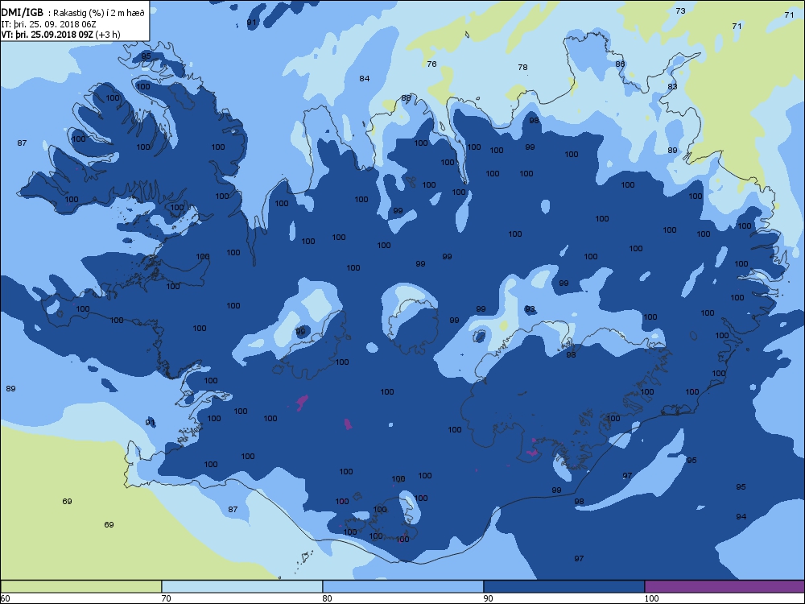Select the humidity value 78 label
805x604 pixels.
pyautogui.click(x=522, y=68)
